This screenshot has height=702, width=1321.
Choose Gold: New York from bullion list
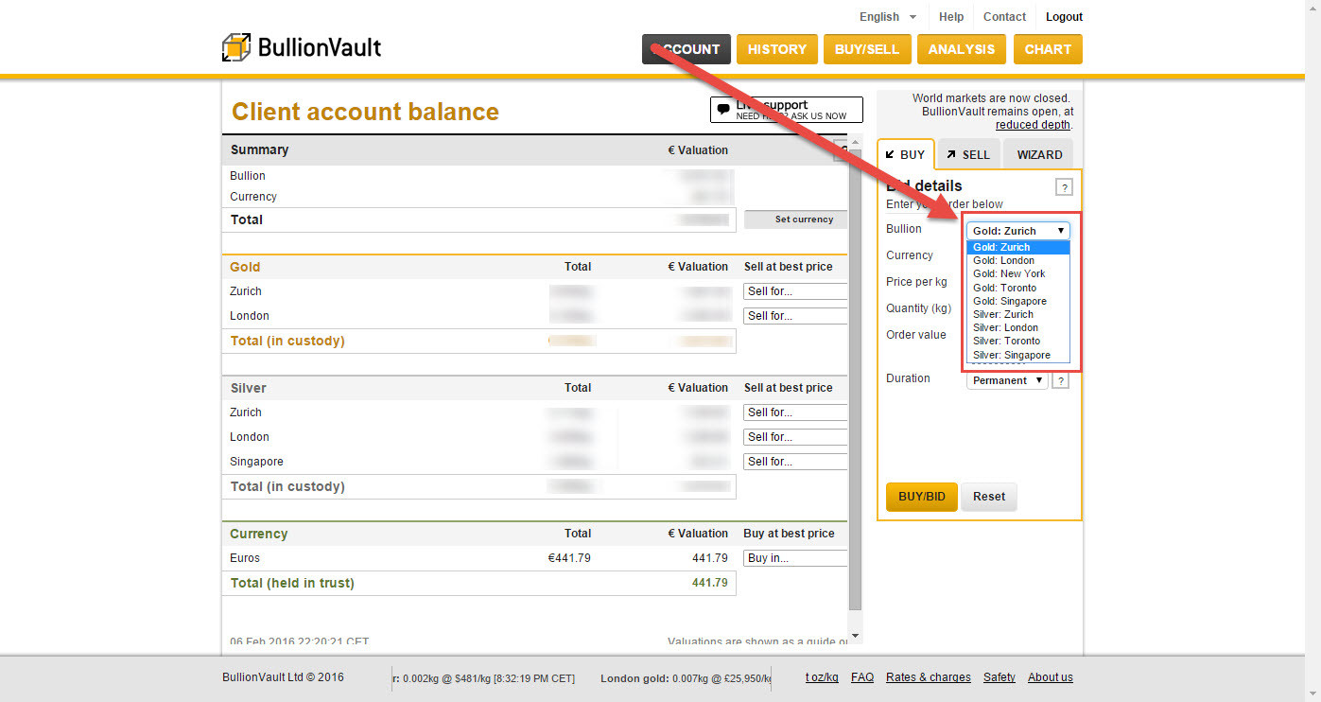pyautogui.click(x=1009, y=273)
